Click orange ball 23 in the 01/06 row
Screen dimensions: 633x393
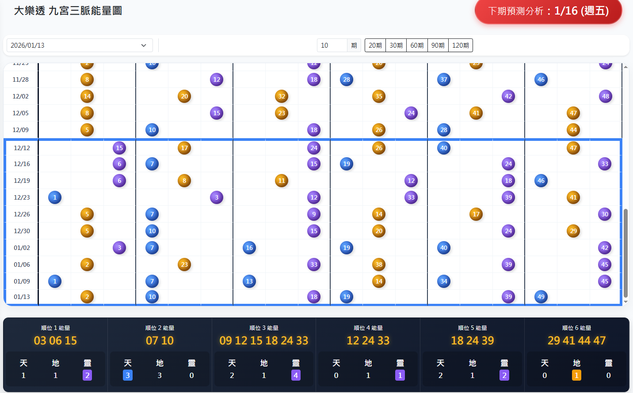point(184,265)
